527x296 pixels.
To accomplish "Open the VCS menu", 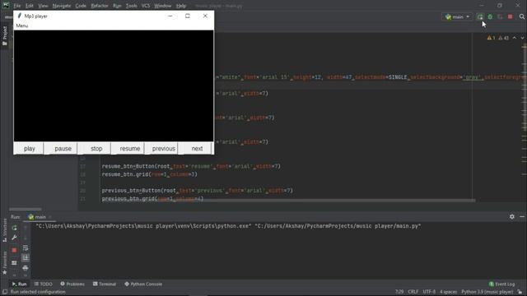I will (146, 6).
